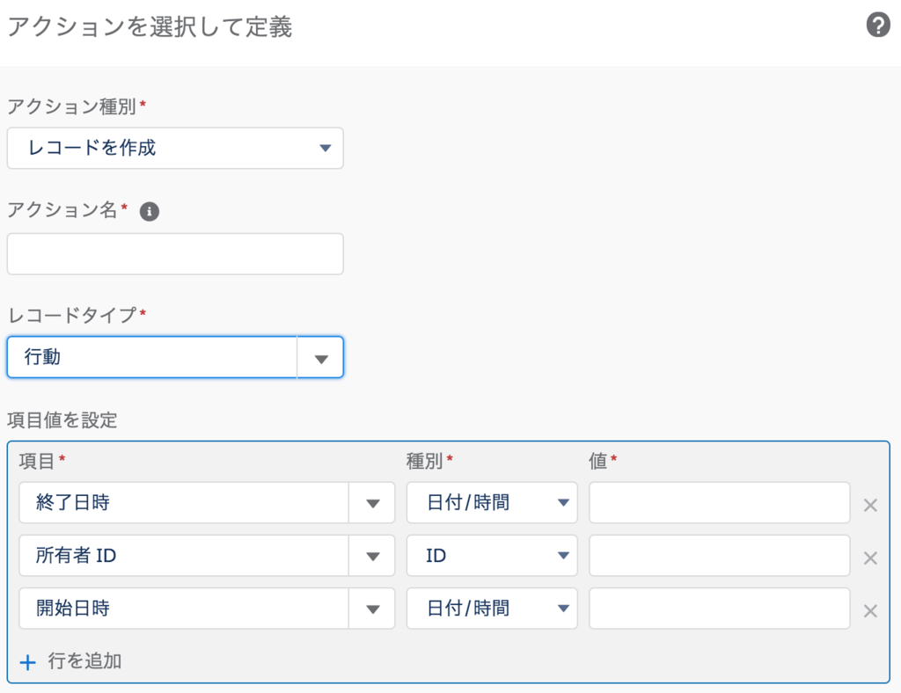Click the 所有者 ID field text box

(x=184, y=556)
